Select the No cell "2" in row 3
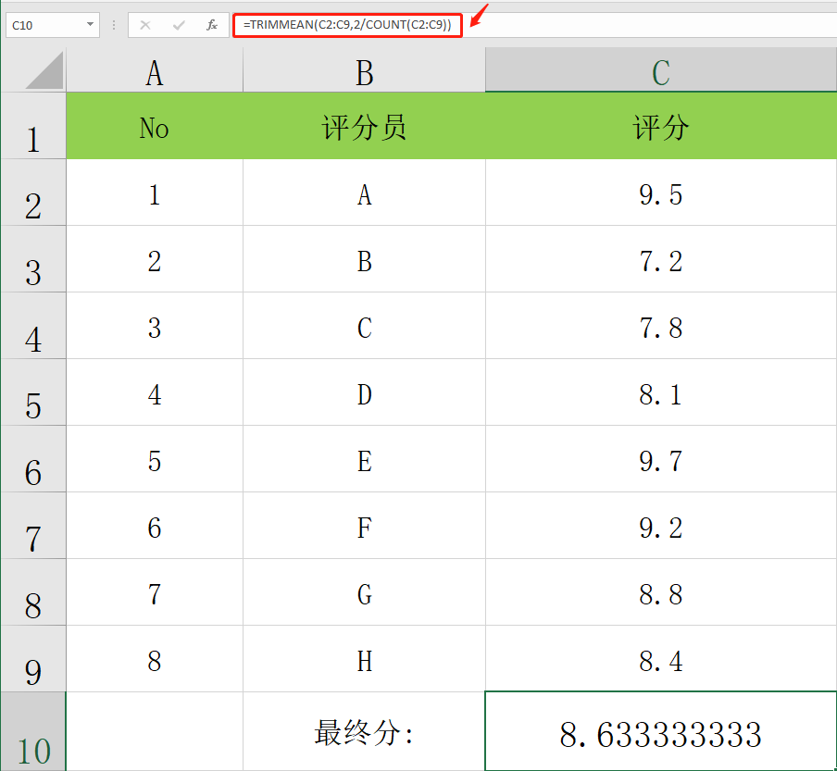 click(155, 259)
